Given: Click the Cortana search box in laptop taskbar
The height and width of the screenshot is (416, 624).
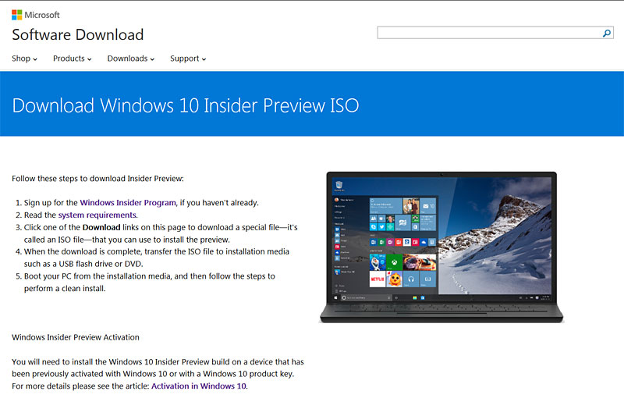Looking at the screenshot, I should pos(363,298).
